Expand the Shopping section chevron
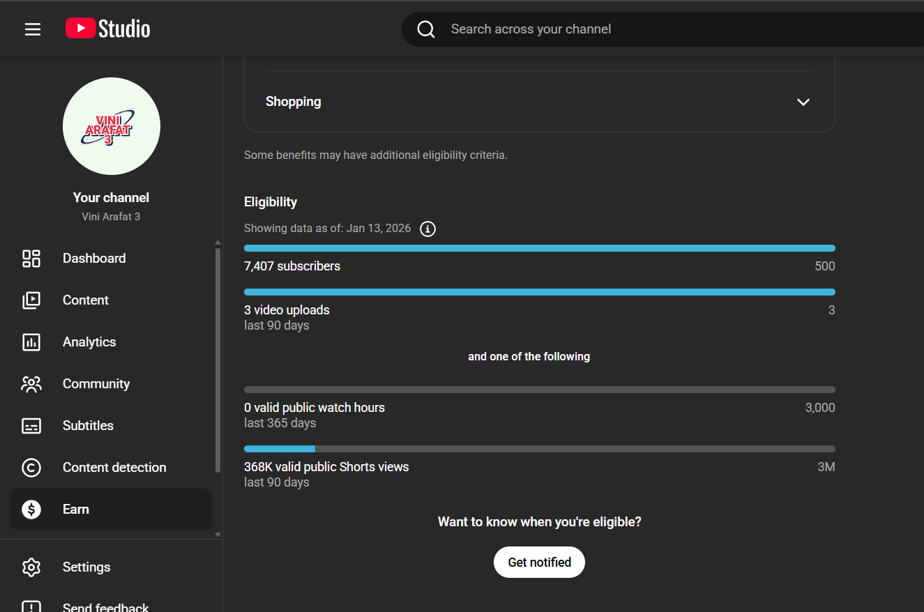924x612 pixels. tap(803, 102)
